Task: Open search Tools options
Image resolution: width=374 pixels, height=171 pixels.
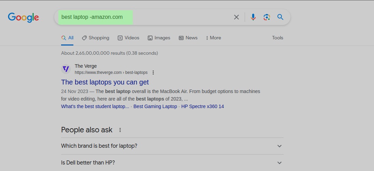Action: [x=278, y=38]
